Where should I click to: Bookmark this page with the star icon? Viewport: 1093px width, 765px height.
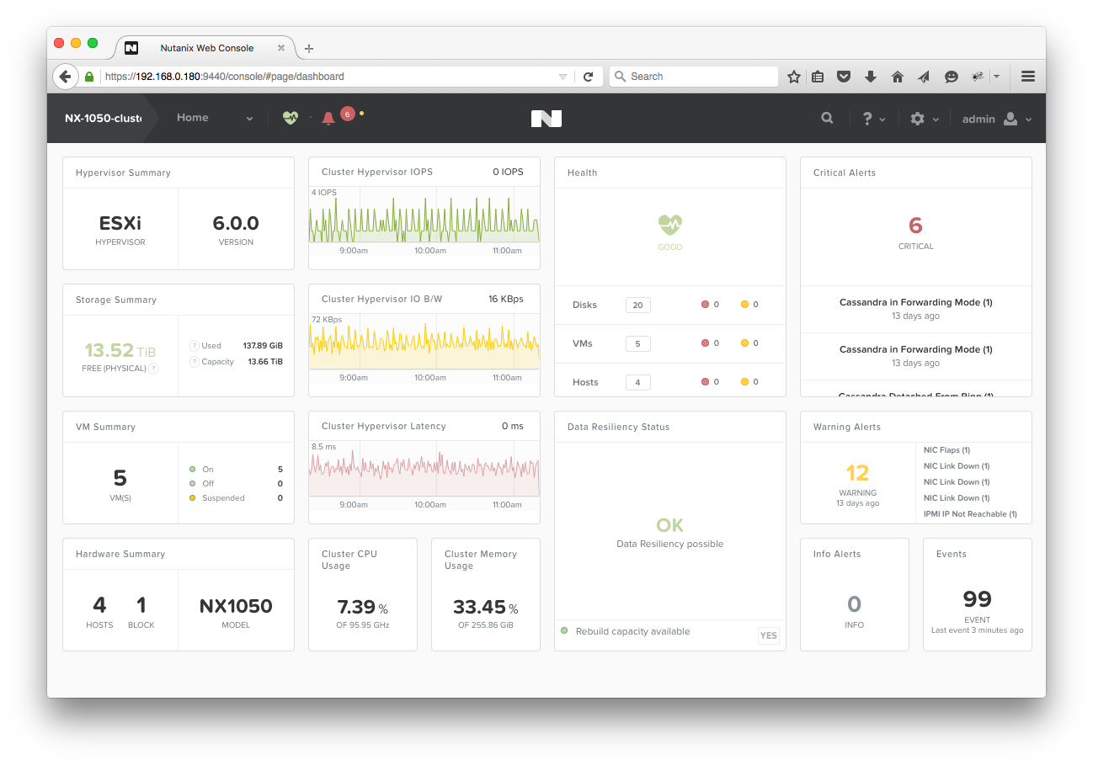(793, 77)
